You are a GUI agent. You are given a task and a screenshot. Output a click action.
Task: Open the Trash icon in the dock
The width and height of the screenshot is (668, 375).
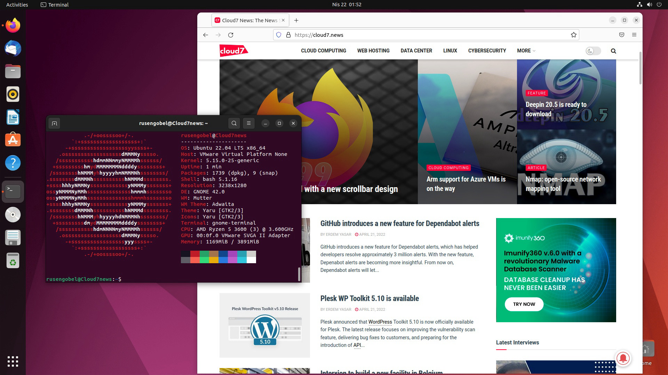pos(13,260)
